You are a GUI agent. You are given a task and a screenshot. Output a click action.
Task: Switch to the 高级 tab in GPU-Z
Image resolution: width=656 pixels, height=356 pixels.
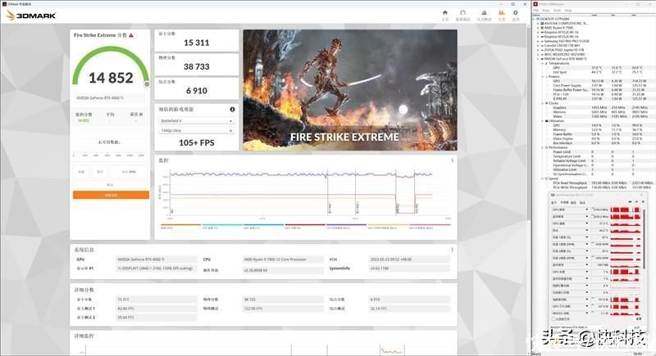573,203
